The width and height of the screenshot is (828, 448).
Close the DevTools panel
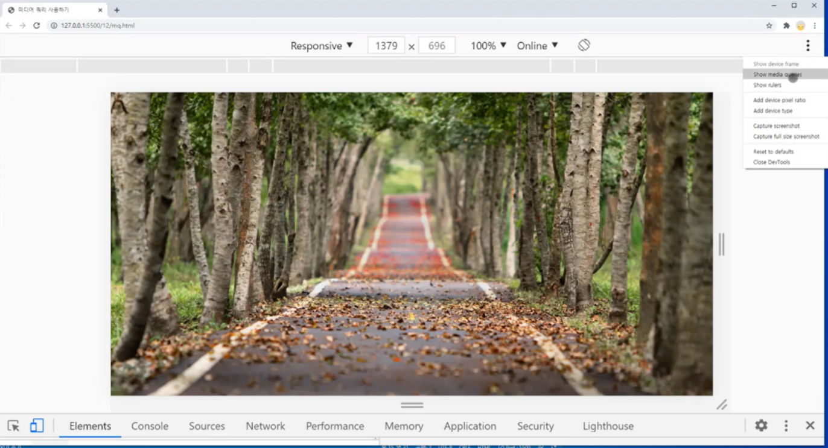[x=810, y=426]
